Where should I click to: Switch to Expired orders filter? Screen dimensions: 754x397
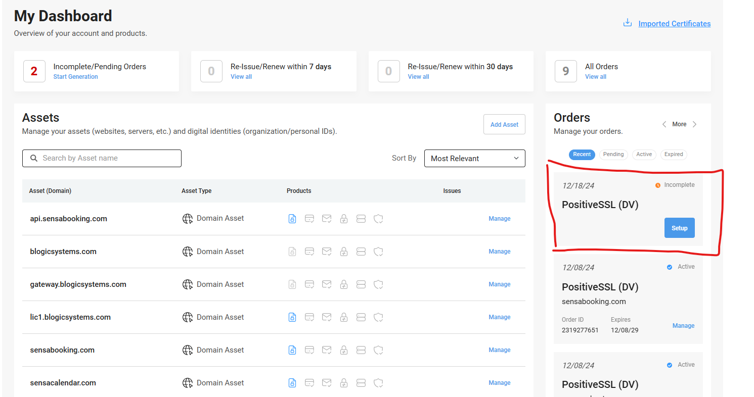click(674, 155)
